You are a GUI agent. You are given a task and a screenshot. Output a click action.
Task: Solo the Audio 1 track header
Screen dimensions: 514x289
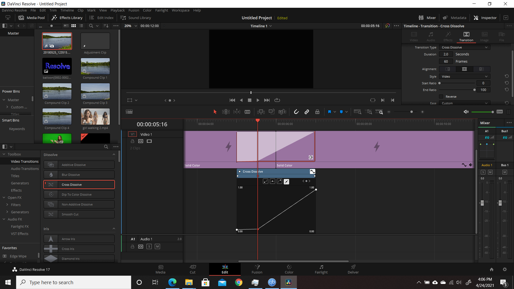click(149, 246)
